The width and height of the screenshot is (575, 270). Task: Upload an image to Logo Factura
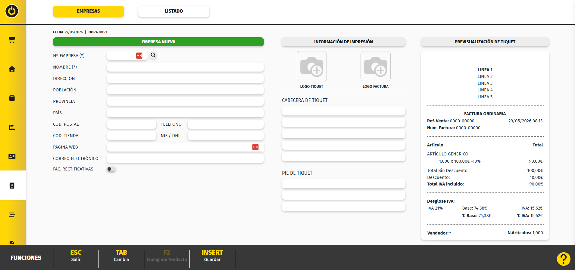coord(376,66)
